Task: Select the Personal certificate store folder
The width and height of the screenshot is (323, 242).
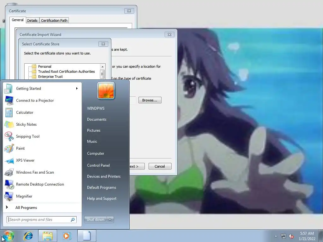Action: click(x=44, y=66)
